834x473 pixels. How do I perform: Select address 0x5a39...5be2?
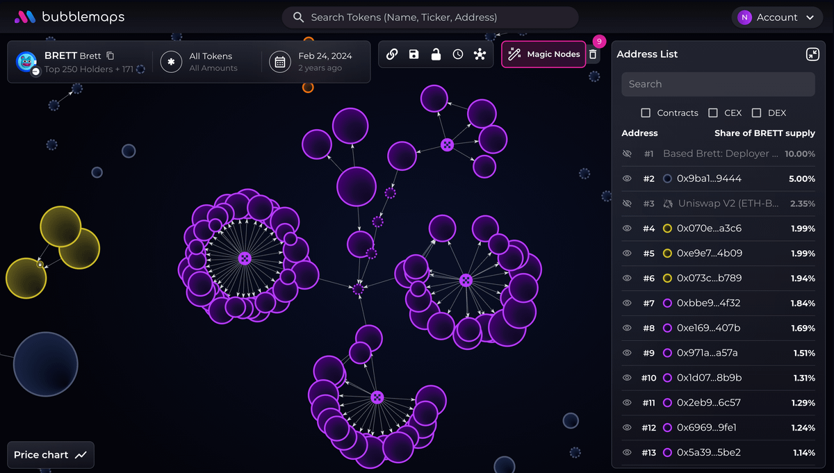click(x=709, y=453)
